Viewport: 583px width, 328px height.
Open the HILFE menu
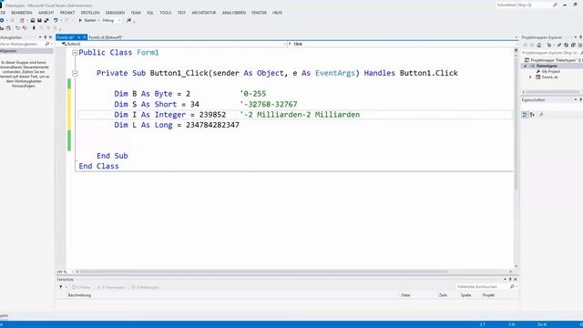277,13
